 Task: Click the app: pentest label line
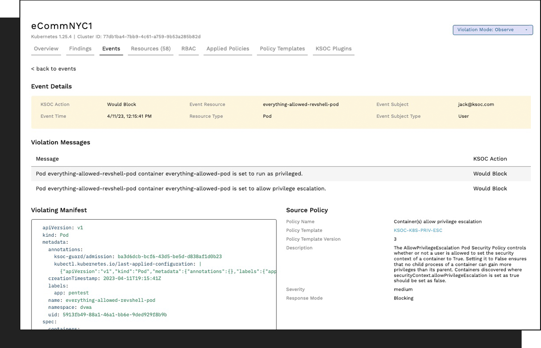[x=72, y=293]
